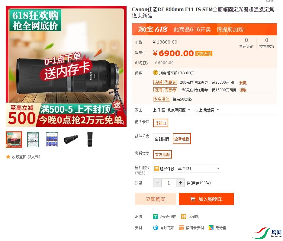Click the plus button to increase quantity
Viewport: 283px width, 241px height.
[x=180, y=183]
